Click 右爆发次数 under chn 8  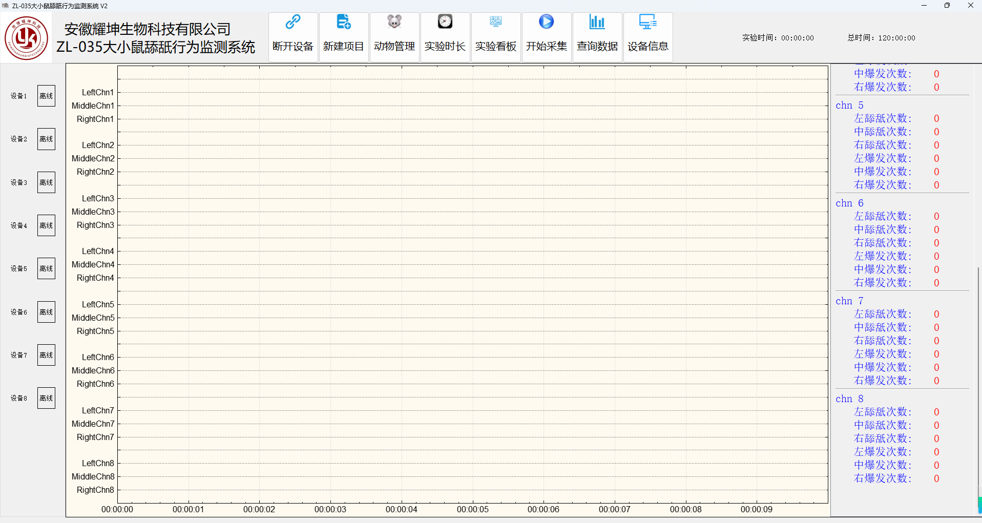click(883, 478)
